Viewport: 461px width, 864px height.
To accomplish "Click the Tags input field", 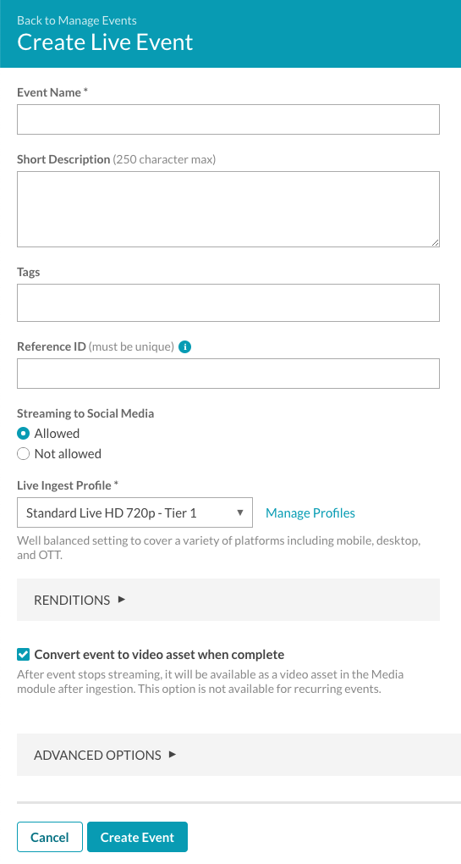I will tap(228, 302).
